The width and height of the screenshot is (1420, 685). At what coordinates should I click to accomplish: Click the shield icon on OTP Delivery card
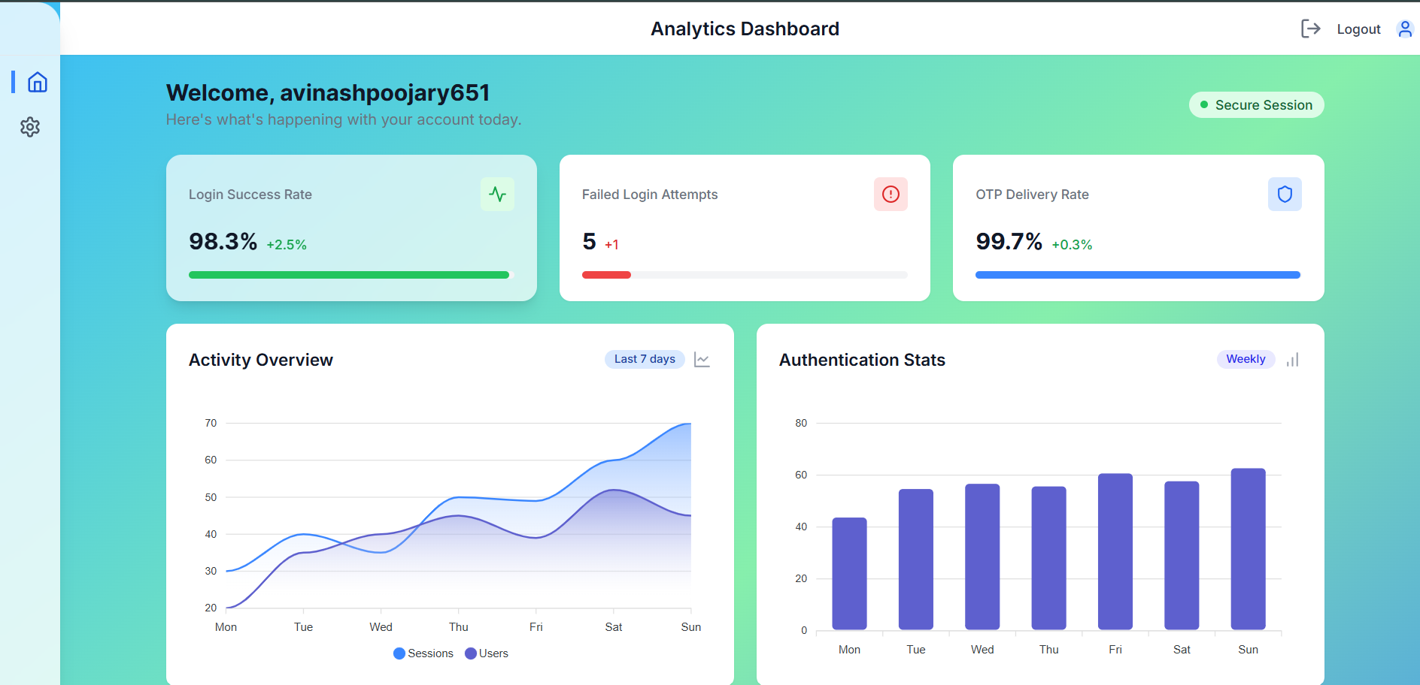(1285, 195)
